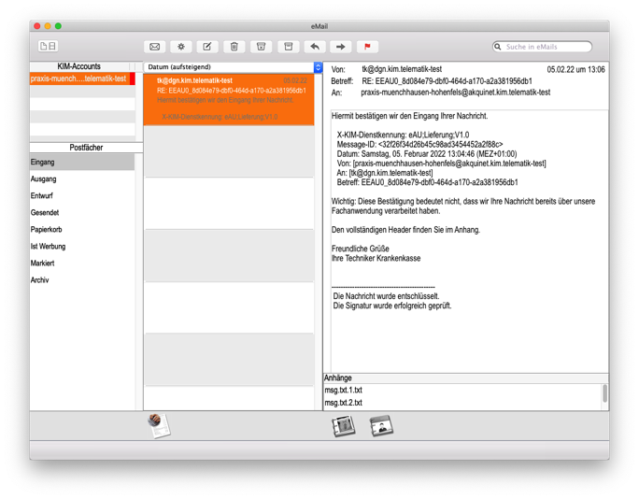Open the address book icon at bottom
Screen dimensions: 639x499
click(x=344, y=426)
